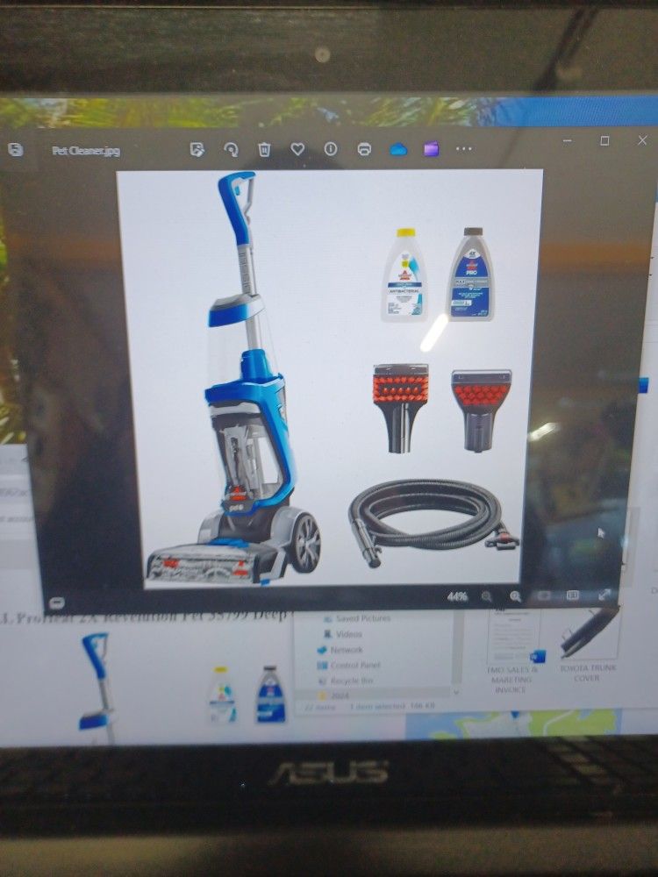The image size is (658, 877).
Task: Click the OneDrive cloud icon
Action: click(x=398, y=149)
